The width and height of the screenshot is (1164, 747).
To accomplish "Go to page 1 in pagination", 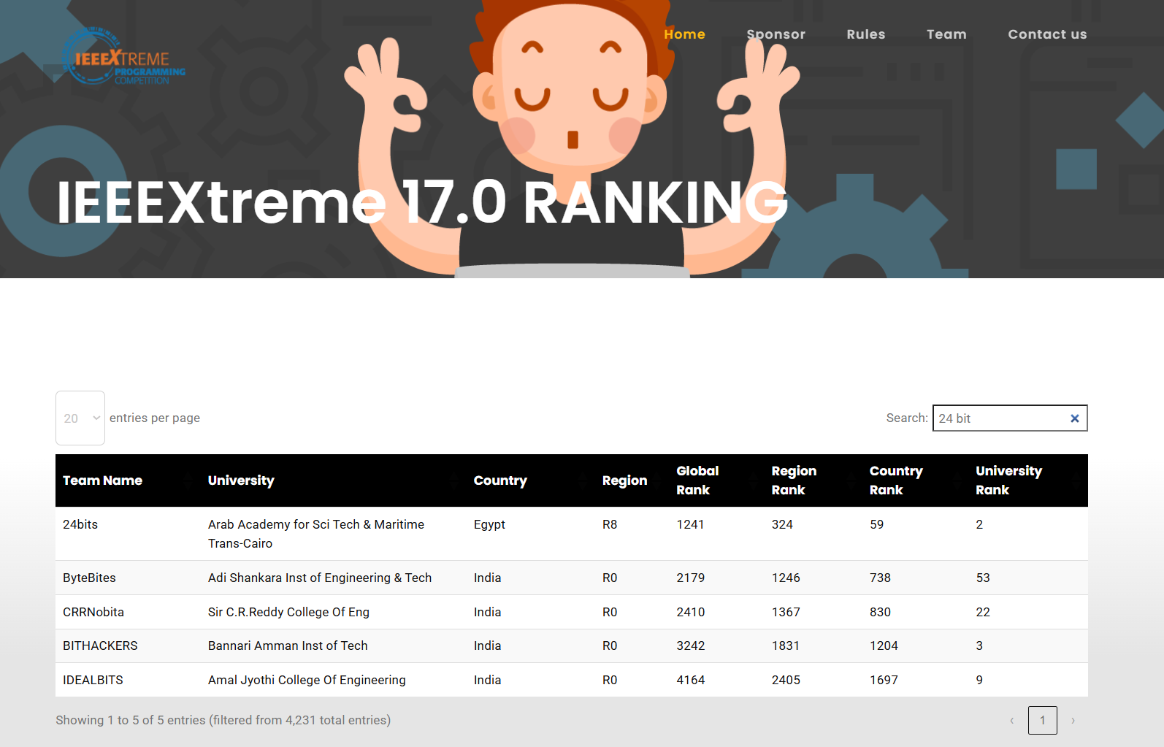I will (x=1043, y=720).
